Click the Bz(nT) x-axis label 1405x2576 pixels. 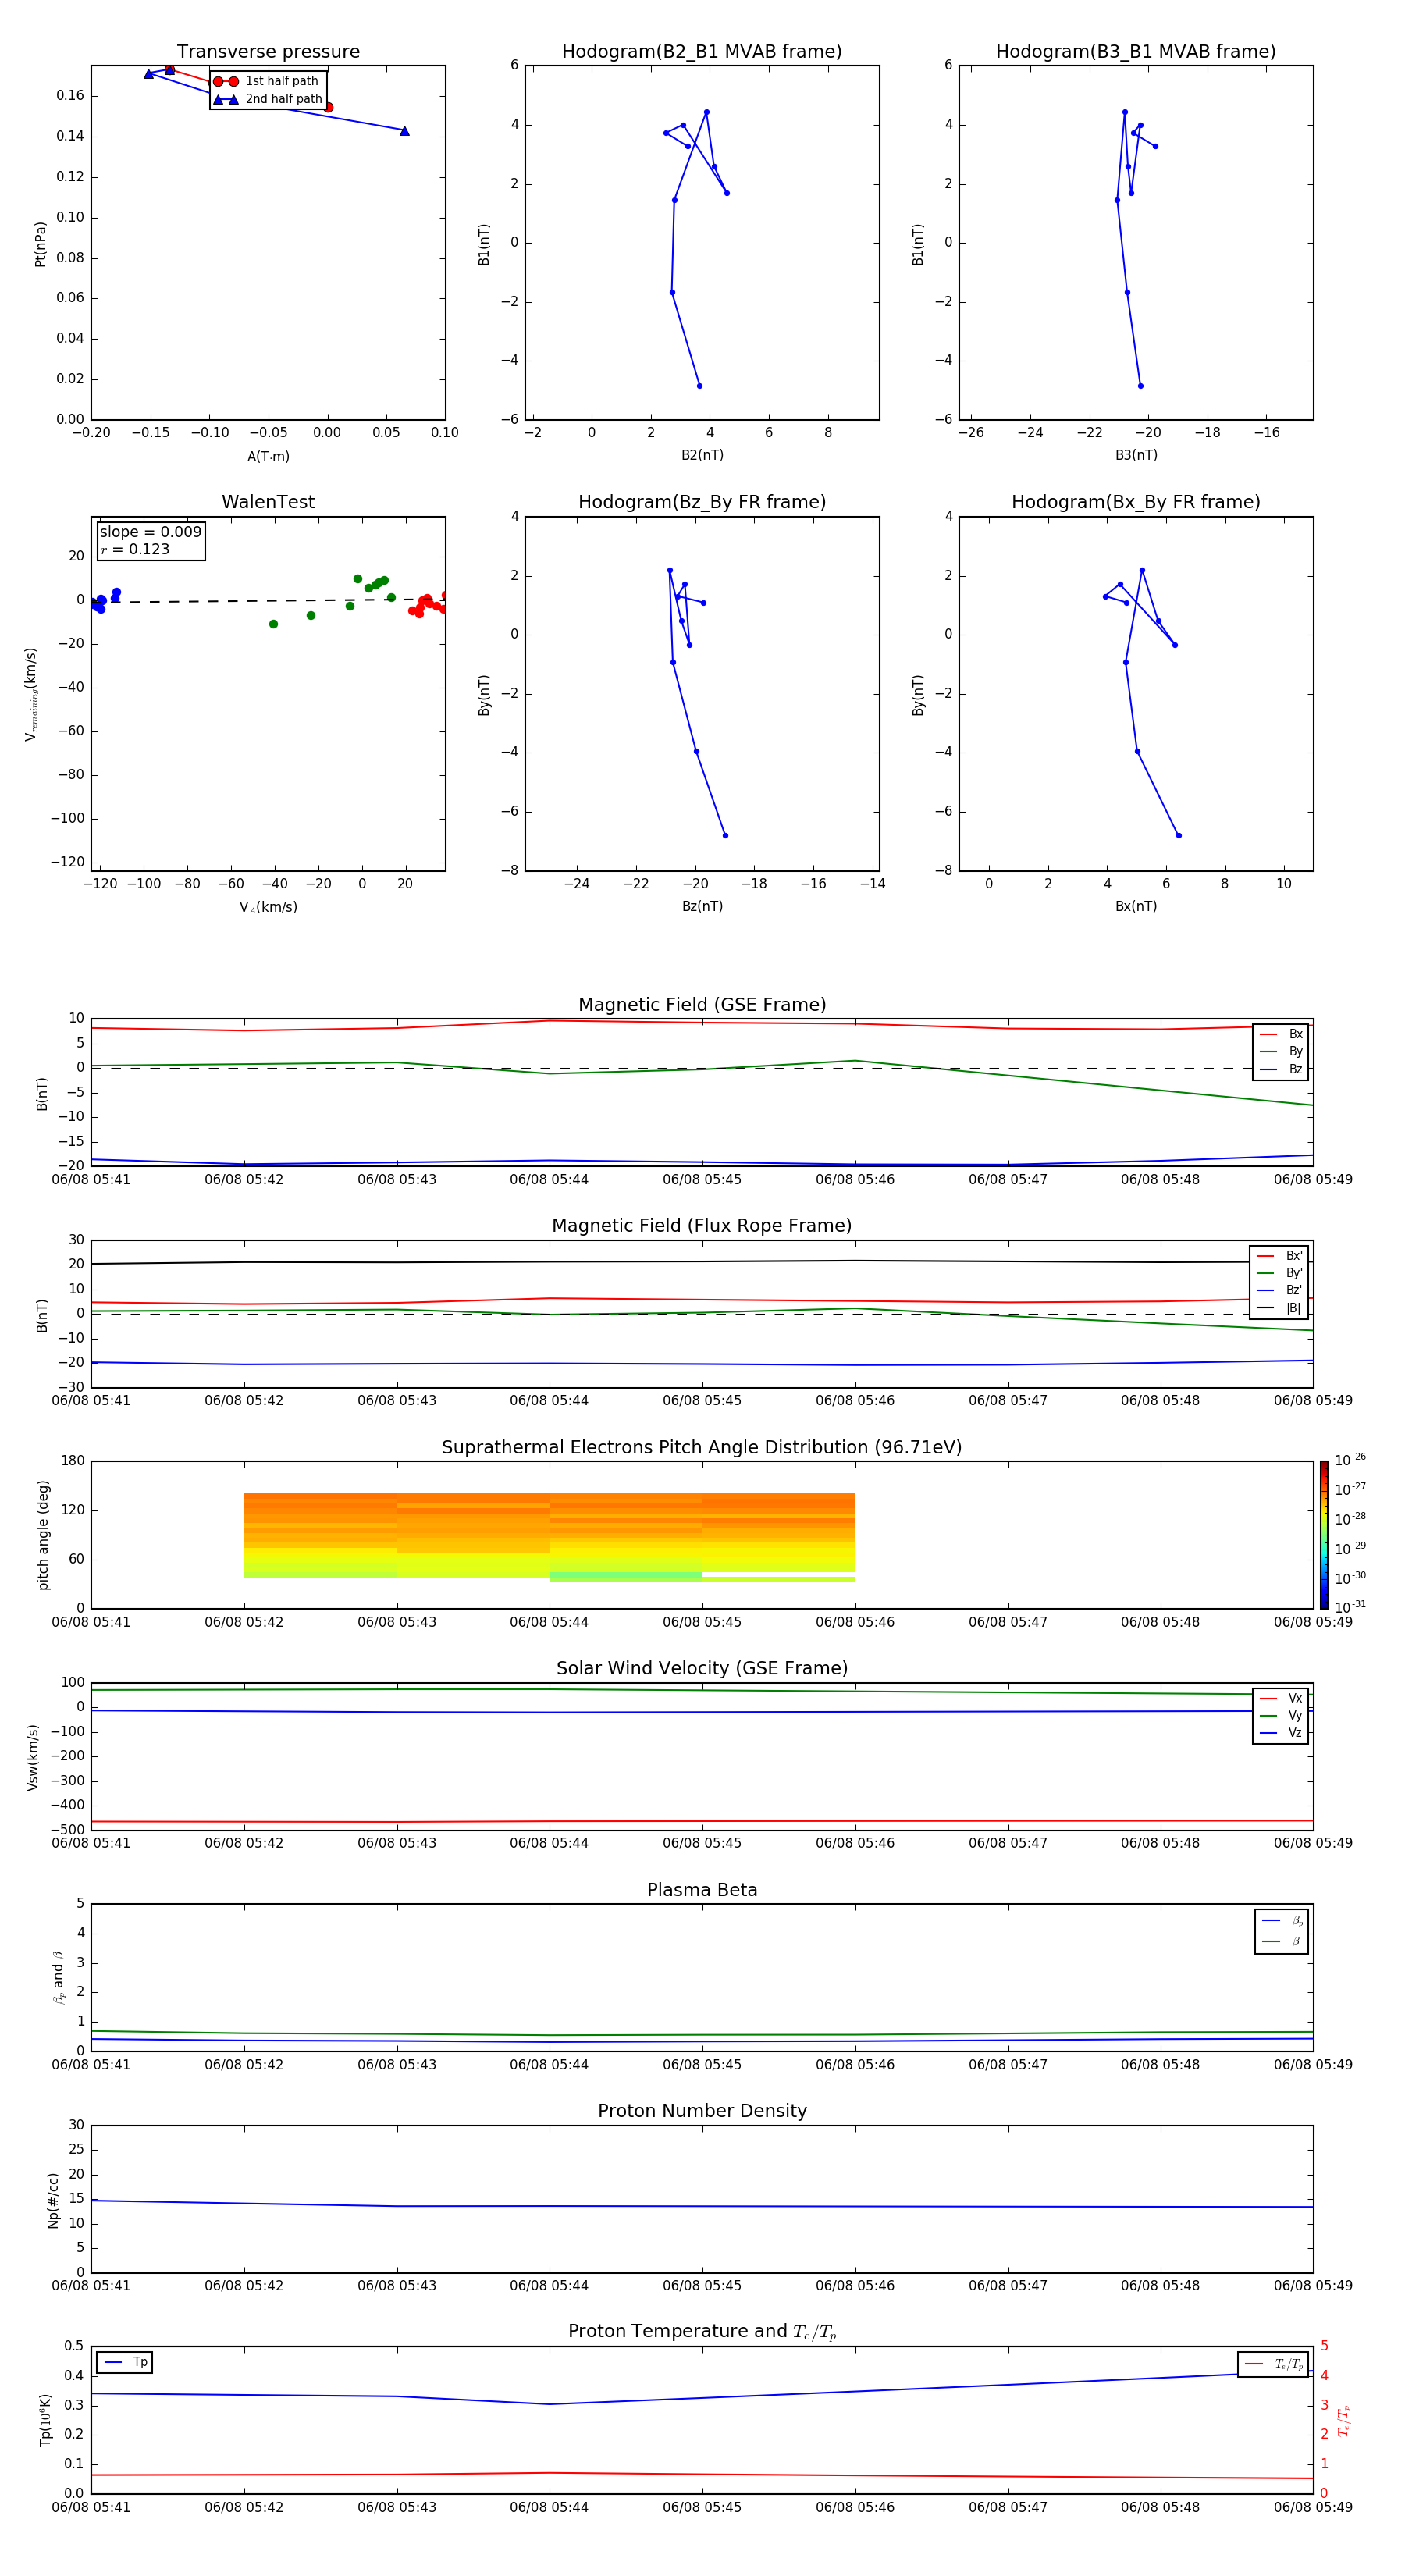coord(702,906)
